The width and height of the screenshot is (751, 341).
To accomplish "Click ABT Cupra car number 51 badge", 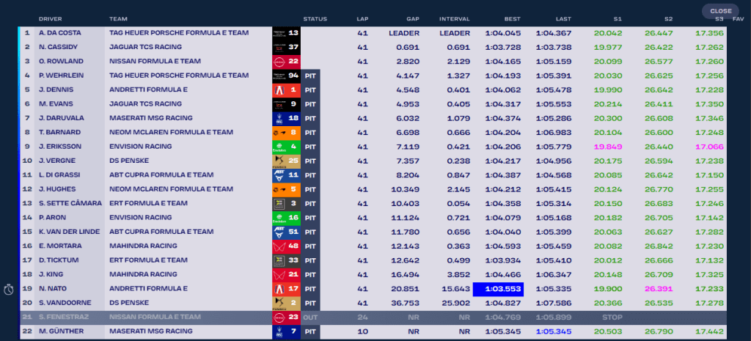I will click(x=287, y=232).
